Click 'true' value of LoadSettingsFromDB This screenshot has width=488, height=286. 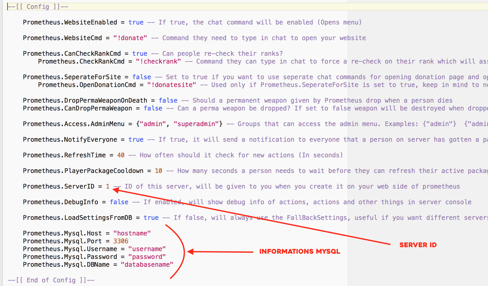coord(151,218)
